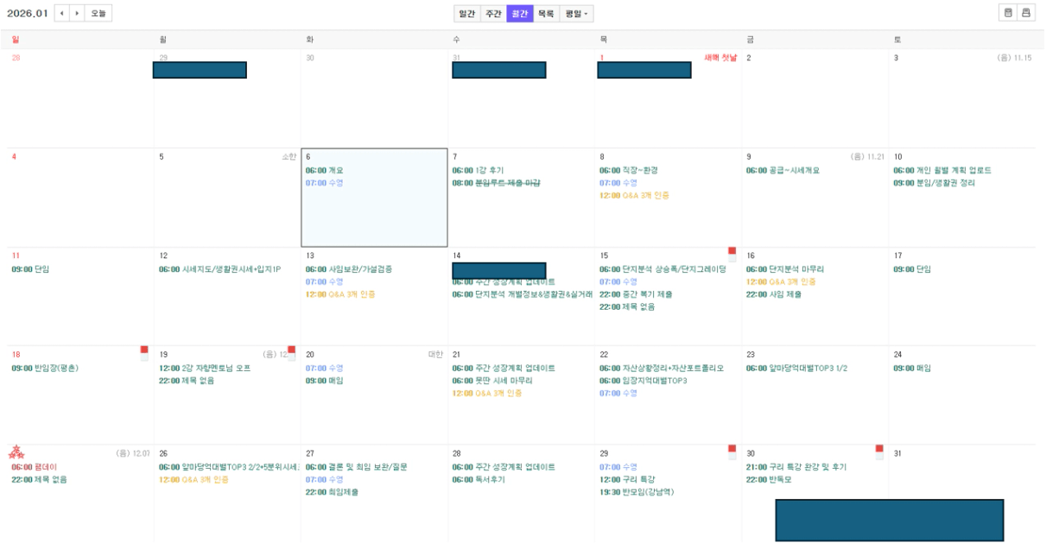
Task: Open the 06:00 단지분석 개별정보&생활권&실거래 event
Action: [523, 294]
